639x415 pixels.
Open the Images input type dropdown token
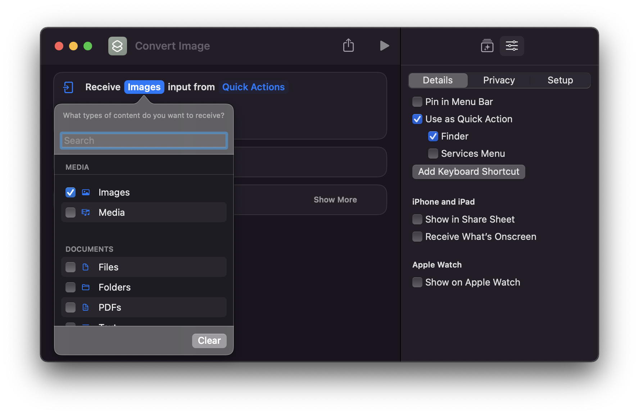click(144, 87)
